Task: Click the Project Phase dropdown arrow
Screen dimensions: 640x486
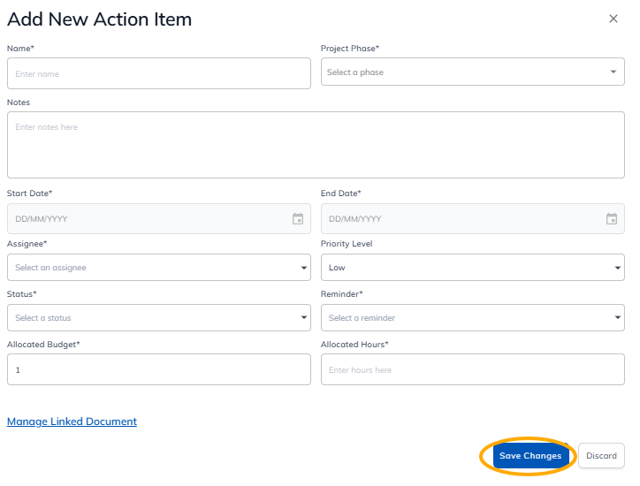Action: (x=614, y=72)
